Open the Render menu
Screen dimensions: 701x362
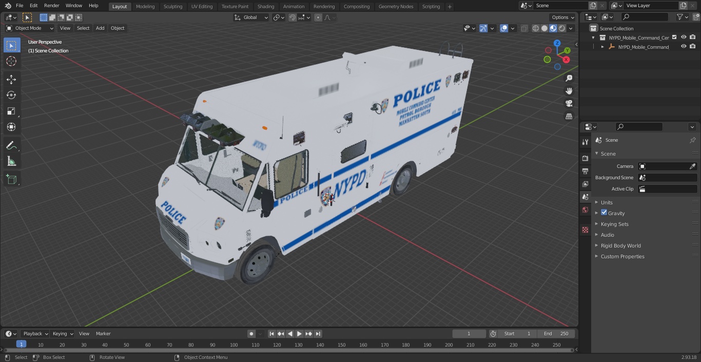[x=51, y=6]
